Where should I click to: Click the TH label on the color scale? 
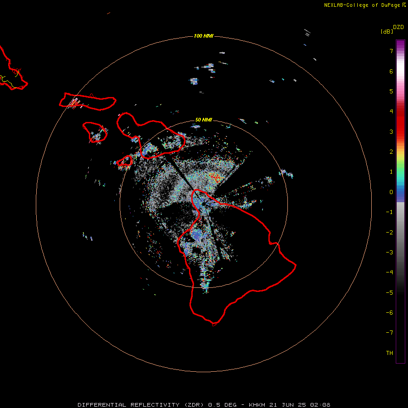(x=389, y=353)
